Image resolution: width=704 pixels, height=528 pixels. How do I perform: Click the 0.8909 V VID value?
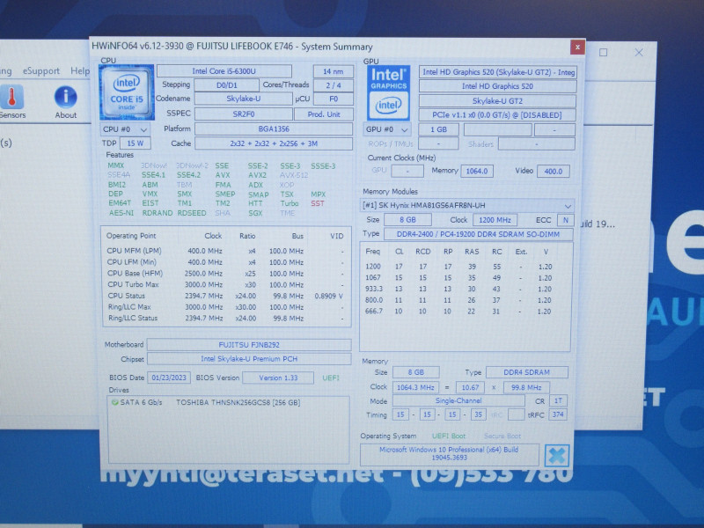328,296
